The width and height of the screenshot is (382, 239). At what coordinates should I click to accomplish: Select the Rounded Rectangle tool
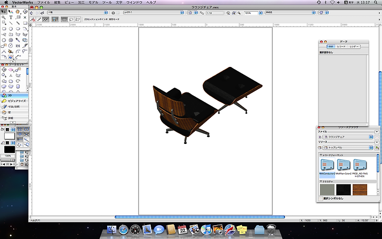click(4, 29)
